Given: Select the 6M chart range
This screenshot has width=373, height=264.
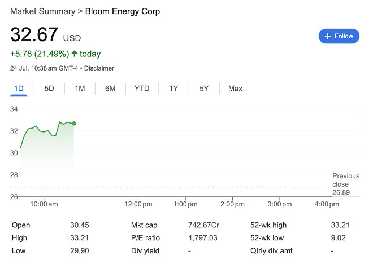Looking at the screenshot, I should click(x=110, y=89).
